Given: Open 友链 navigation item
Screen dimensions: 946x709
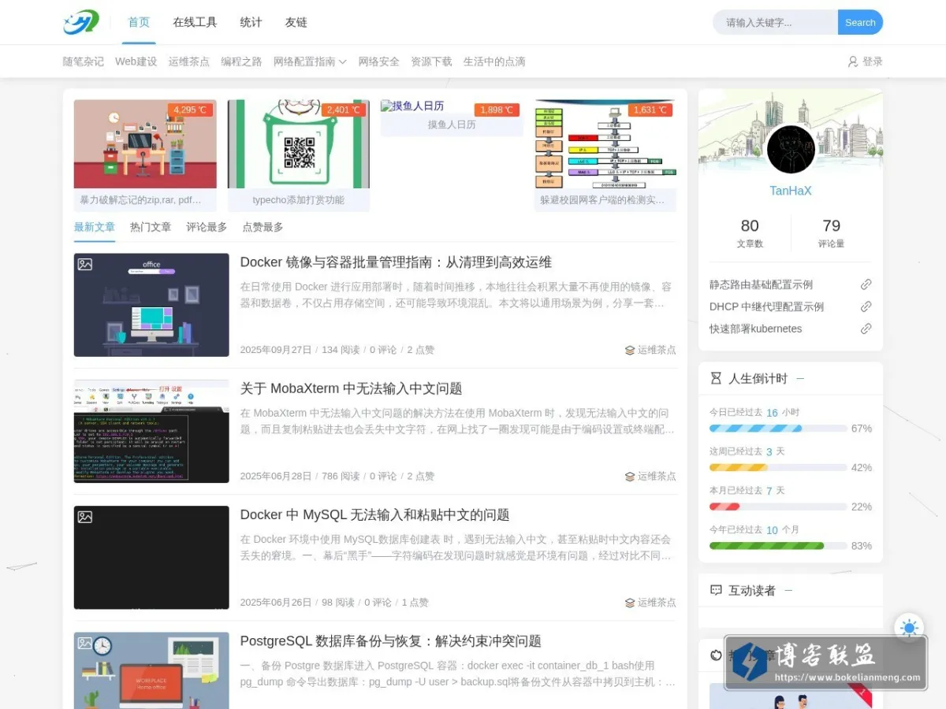Looking at the screenshot, I should 296,22.
